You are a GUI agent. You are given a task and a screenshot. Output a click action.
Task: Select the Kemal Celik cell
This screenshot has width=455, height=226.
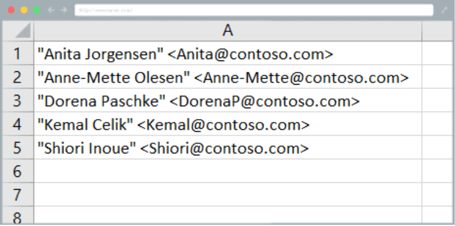click(x=228, y=124)
